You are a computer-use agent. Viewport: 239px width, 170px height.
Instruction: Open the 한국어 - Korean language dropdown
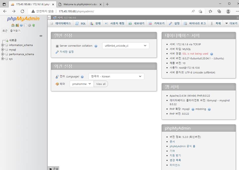point(116,76)
